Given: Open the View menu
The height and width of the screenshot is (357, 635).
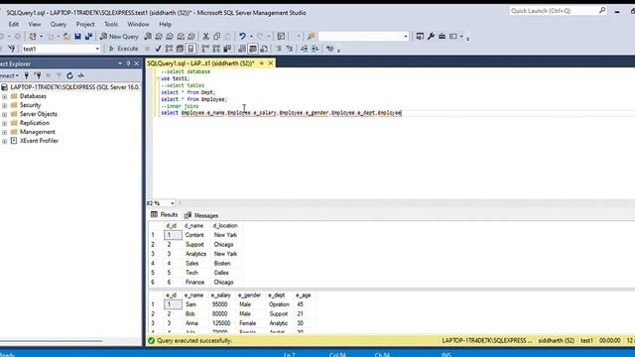Looking at the screenshot, I should [x=35, y=24].
